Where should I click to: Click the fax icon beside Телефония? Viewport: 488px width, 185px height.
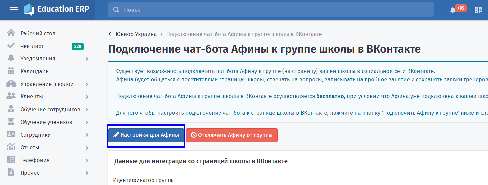(11, 160)
